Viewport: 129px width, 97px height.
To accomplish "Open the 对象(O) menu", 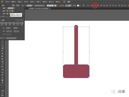I will coord(20,2).
